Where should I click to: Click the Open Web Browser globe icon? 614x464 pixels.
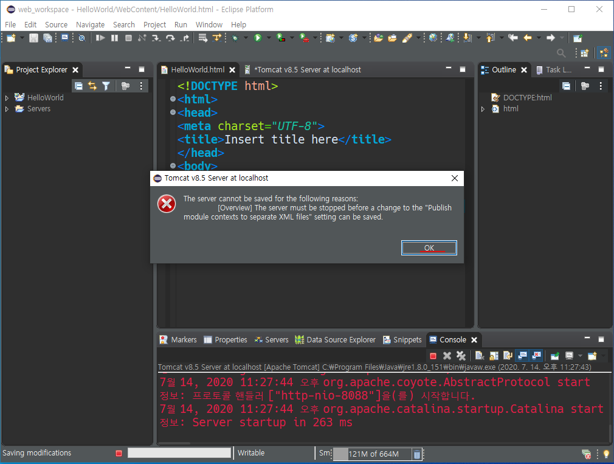click(x=433, y=38)
